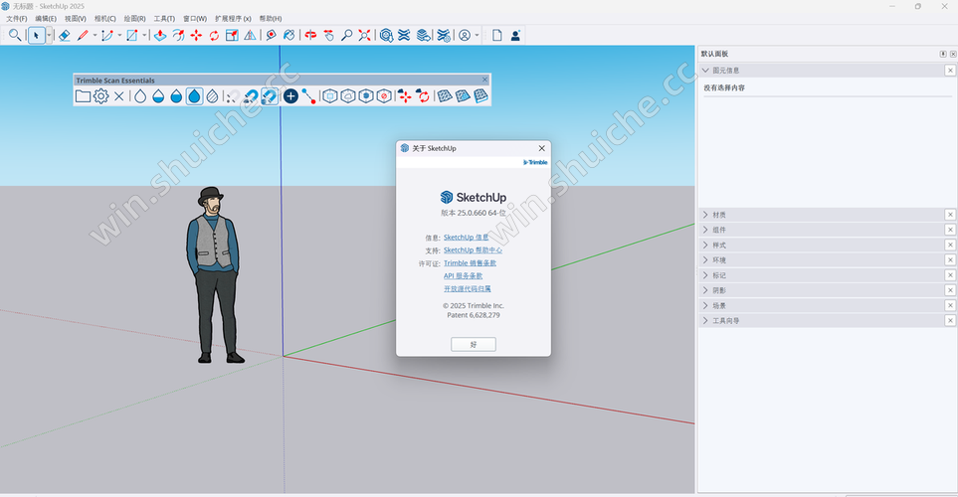Screen dimensions: 958x497
Task: Click the dark blue plus icon
Action: 290,96
